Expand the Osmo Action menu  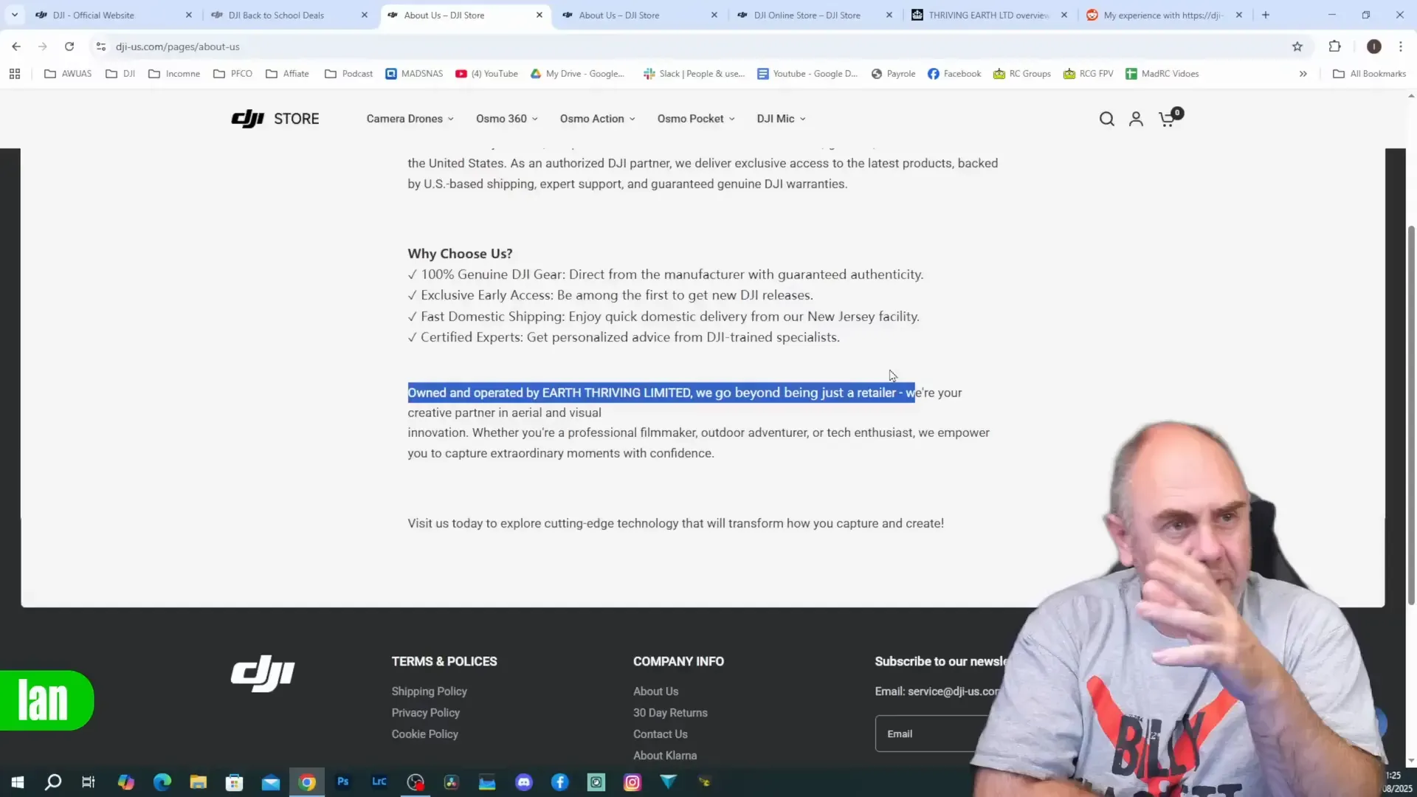(598, 119)
